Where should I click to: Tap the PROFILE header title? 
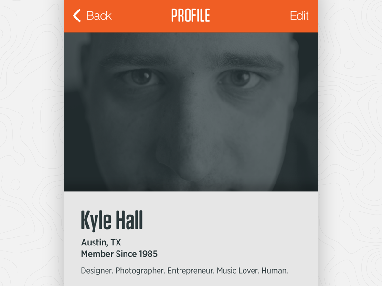coord(191,16)
